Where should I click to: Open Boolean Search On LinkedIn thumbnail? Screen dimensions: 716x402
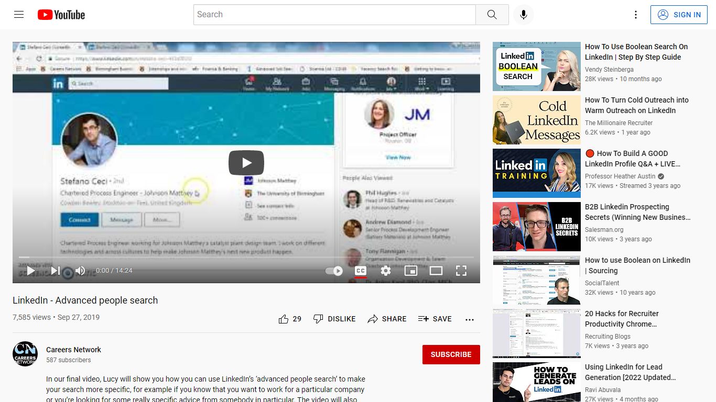tap(537, 66)
